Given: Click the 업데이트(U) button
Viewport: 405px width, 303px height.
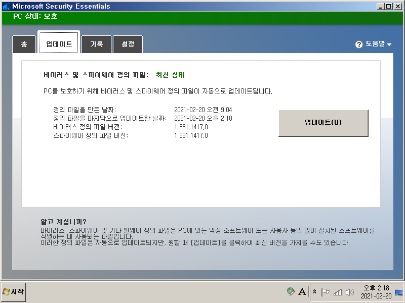Looking at the screenshot, I should pyautogui.click(x=323, y=123).
